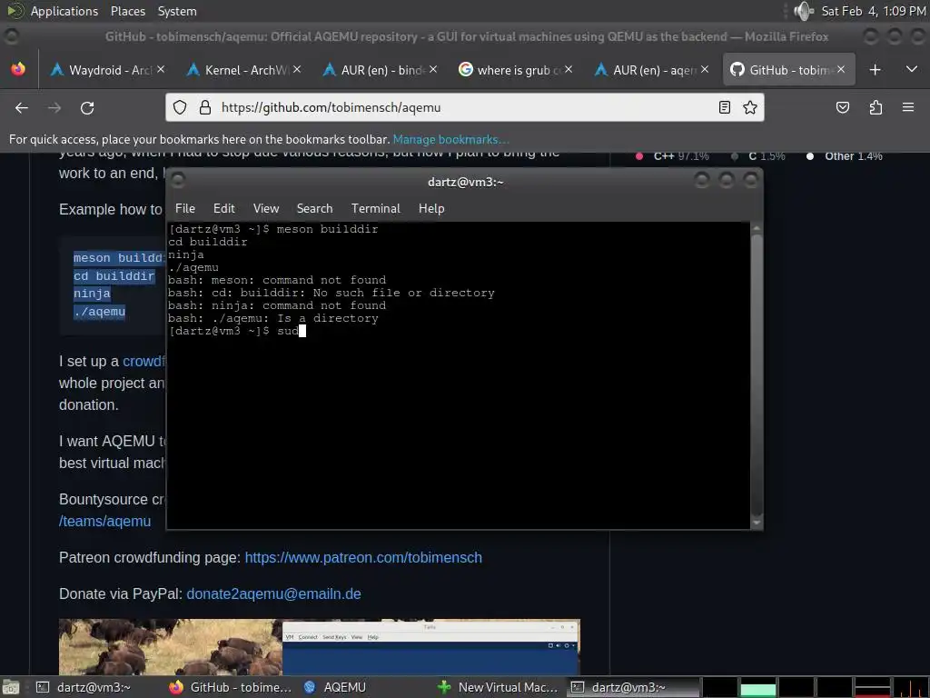Click the show desktop icon in bottom panel
930x698 pixels.
tap(11, 687)
